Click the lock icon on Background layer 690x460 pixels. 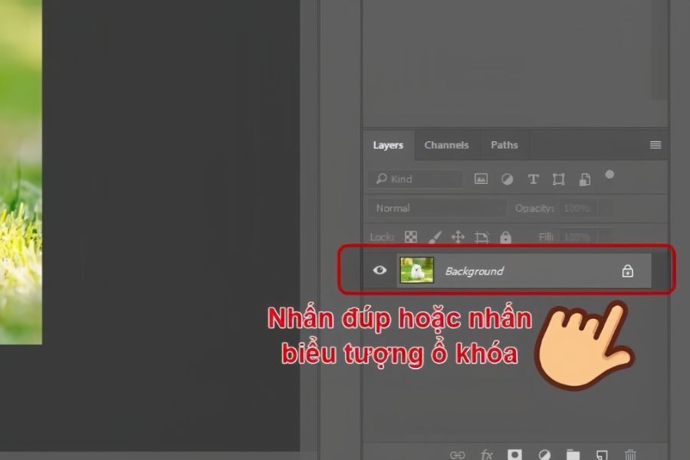click(x=627, y=271)
